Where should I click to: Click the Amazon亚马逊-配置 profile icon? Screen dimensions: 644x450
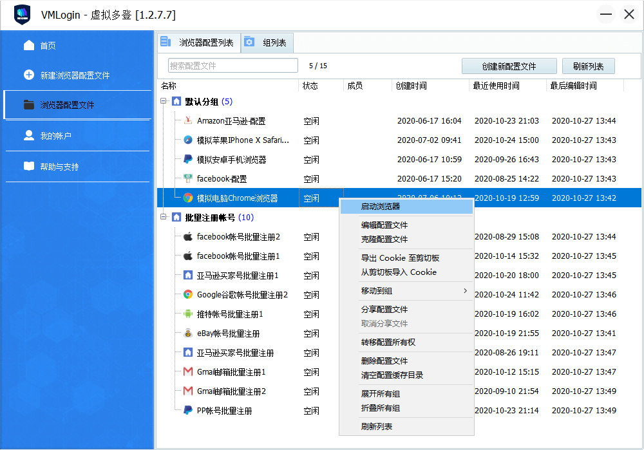pyautogui.click(x=188, y=121)
